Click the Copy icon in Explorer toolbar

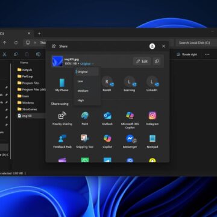(16, 54)
